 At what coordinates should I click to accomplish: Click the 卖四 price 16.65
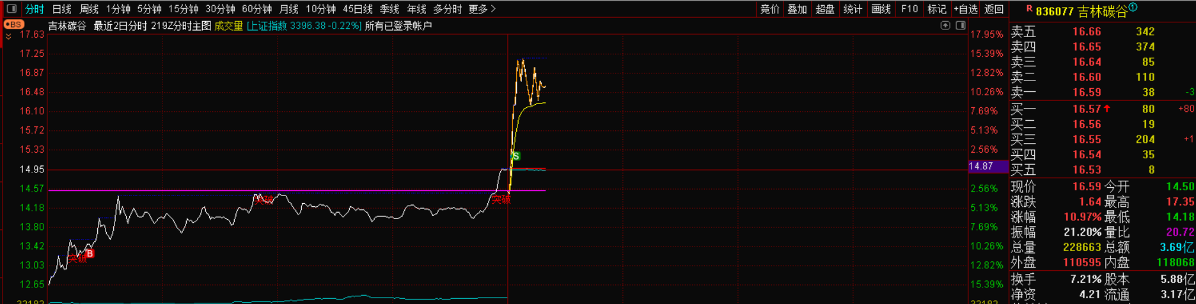pyautogui.click(x=1087, y=47)
